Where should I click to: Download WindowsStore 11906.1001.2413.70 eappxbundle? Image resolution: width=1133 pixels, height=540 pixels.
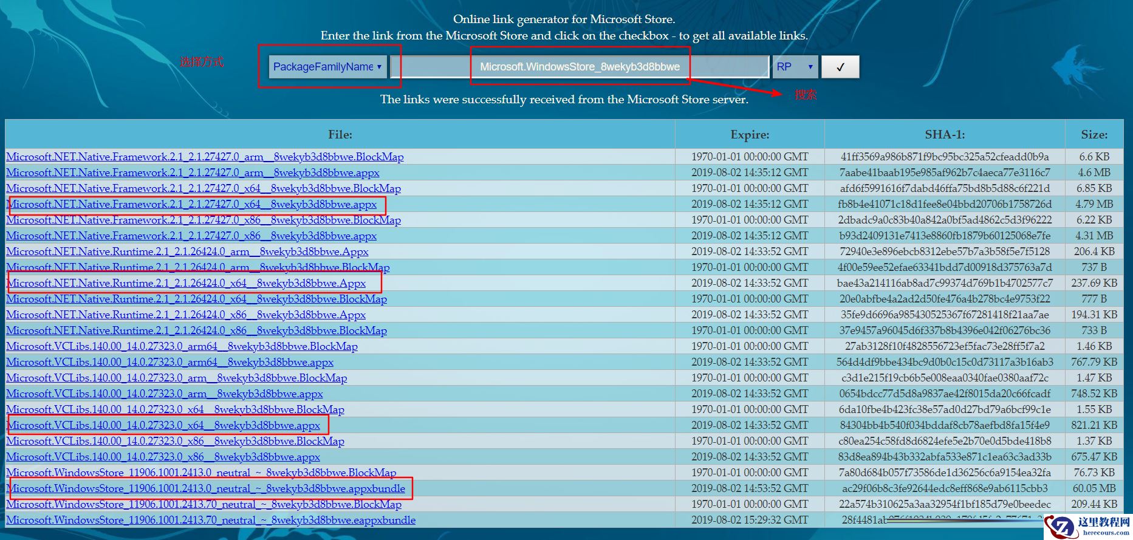pos(211,520)
